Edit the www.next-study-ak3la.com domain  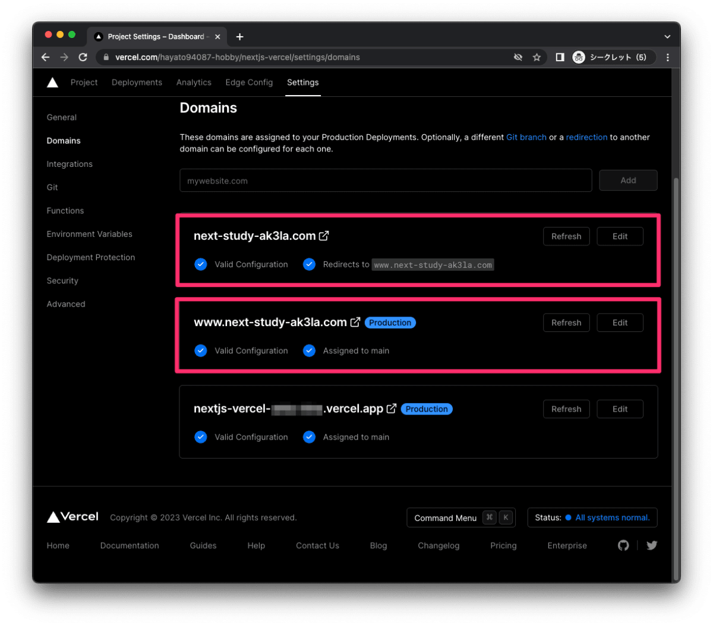tap(620, 323)
